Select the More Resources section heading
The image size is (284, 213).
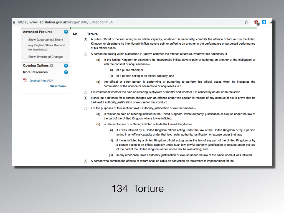pyautogui.click(x=35, y=72)
